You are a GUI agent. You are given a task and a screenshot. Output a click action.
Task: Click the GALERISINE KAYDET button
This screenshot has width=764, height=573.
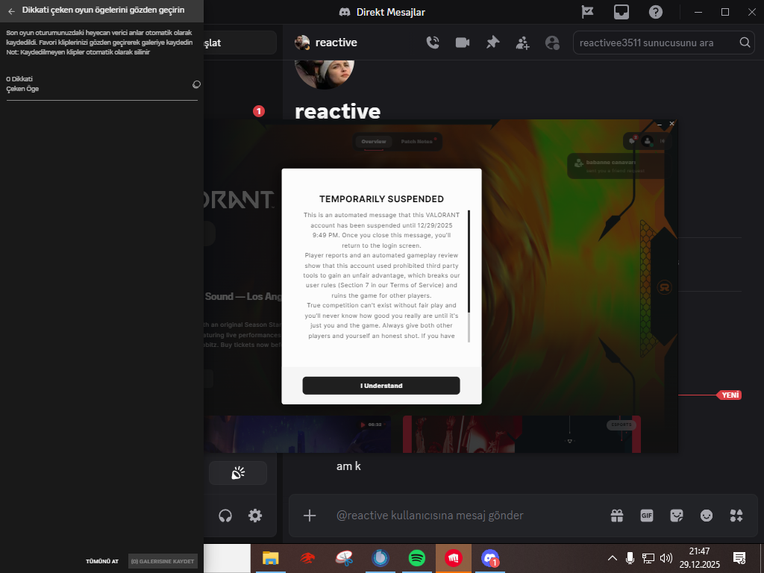click(163, 561)
